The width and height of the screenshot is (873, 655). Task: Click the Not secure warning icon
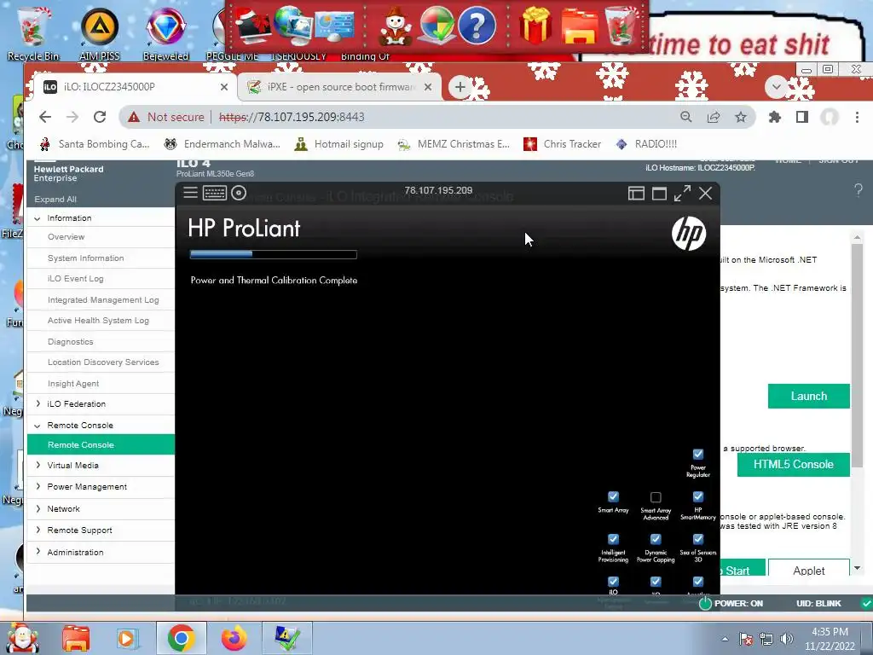134,117
